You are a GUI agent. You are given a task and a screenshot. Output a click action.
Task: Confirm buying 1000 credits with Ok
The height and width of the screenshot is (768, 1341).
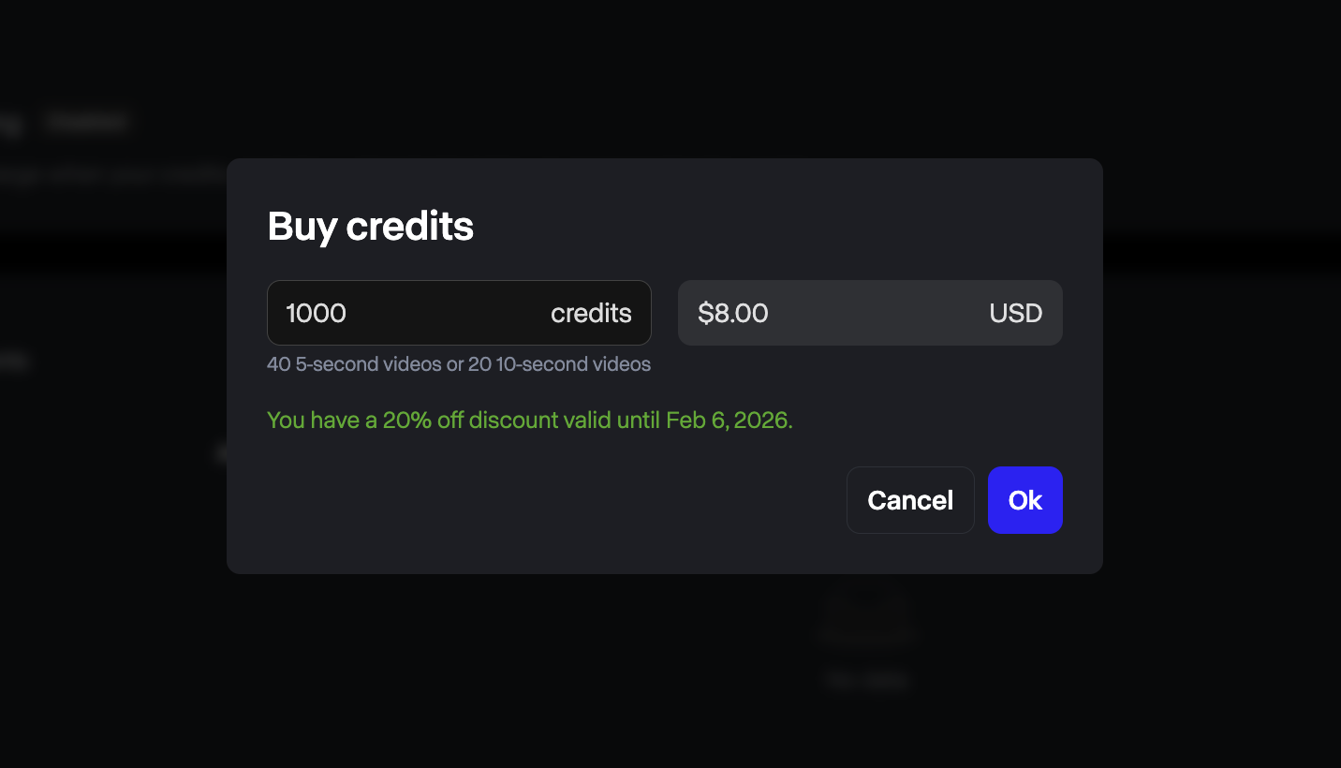click(1024, 499)
